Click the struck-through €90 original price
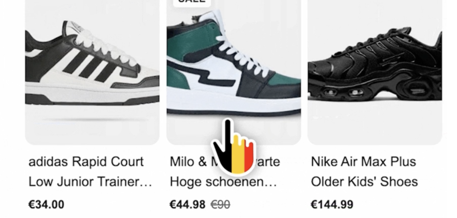This screenshot has height=218, width=457. [x=220, y=205]
